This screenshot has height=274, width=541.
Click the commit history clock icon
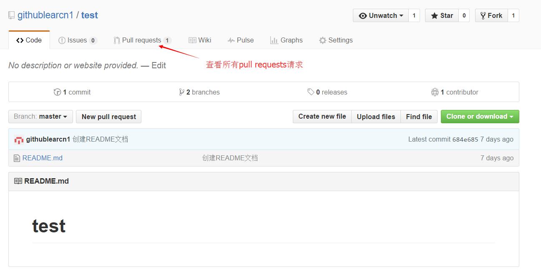pos(58,92)
